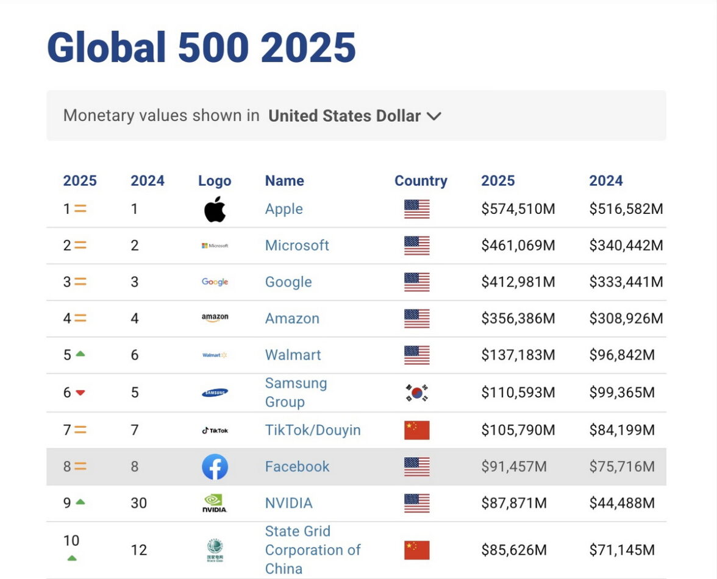Open the State Grid Corporation of China link
The image size is (717, 579).
coord(313,550)
